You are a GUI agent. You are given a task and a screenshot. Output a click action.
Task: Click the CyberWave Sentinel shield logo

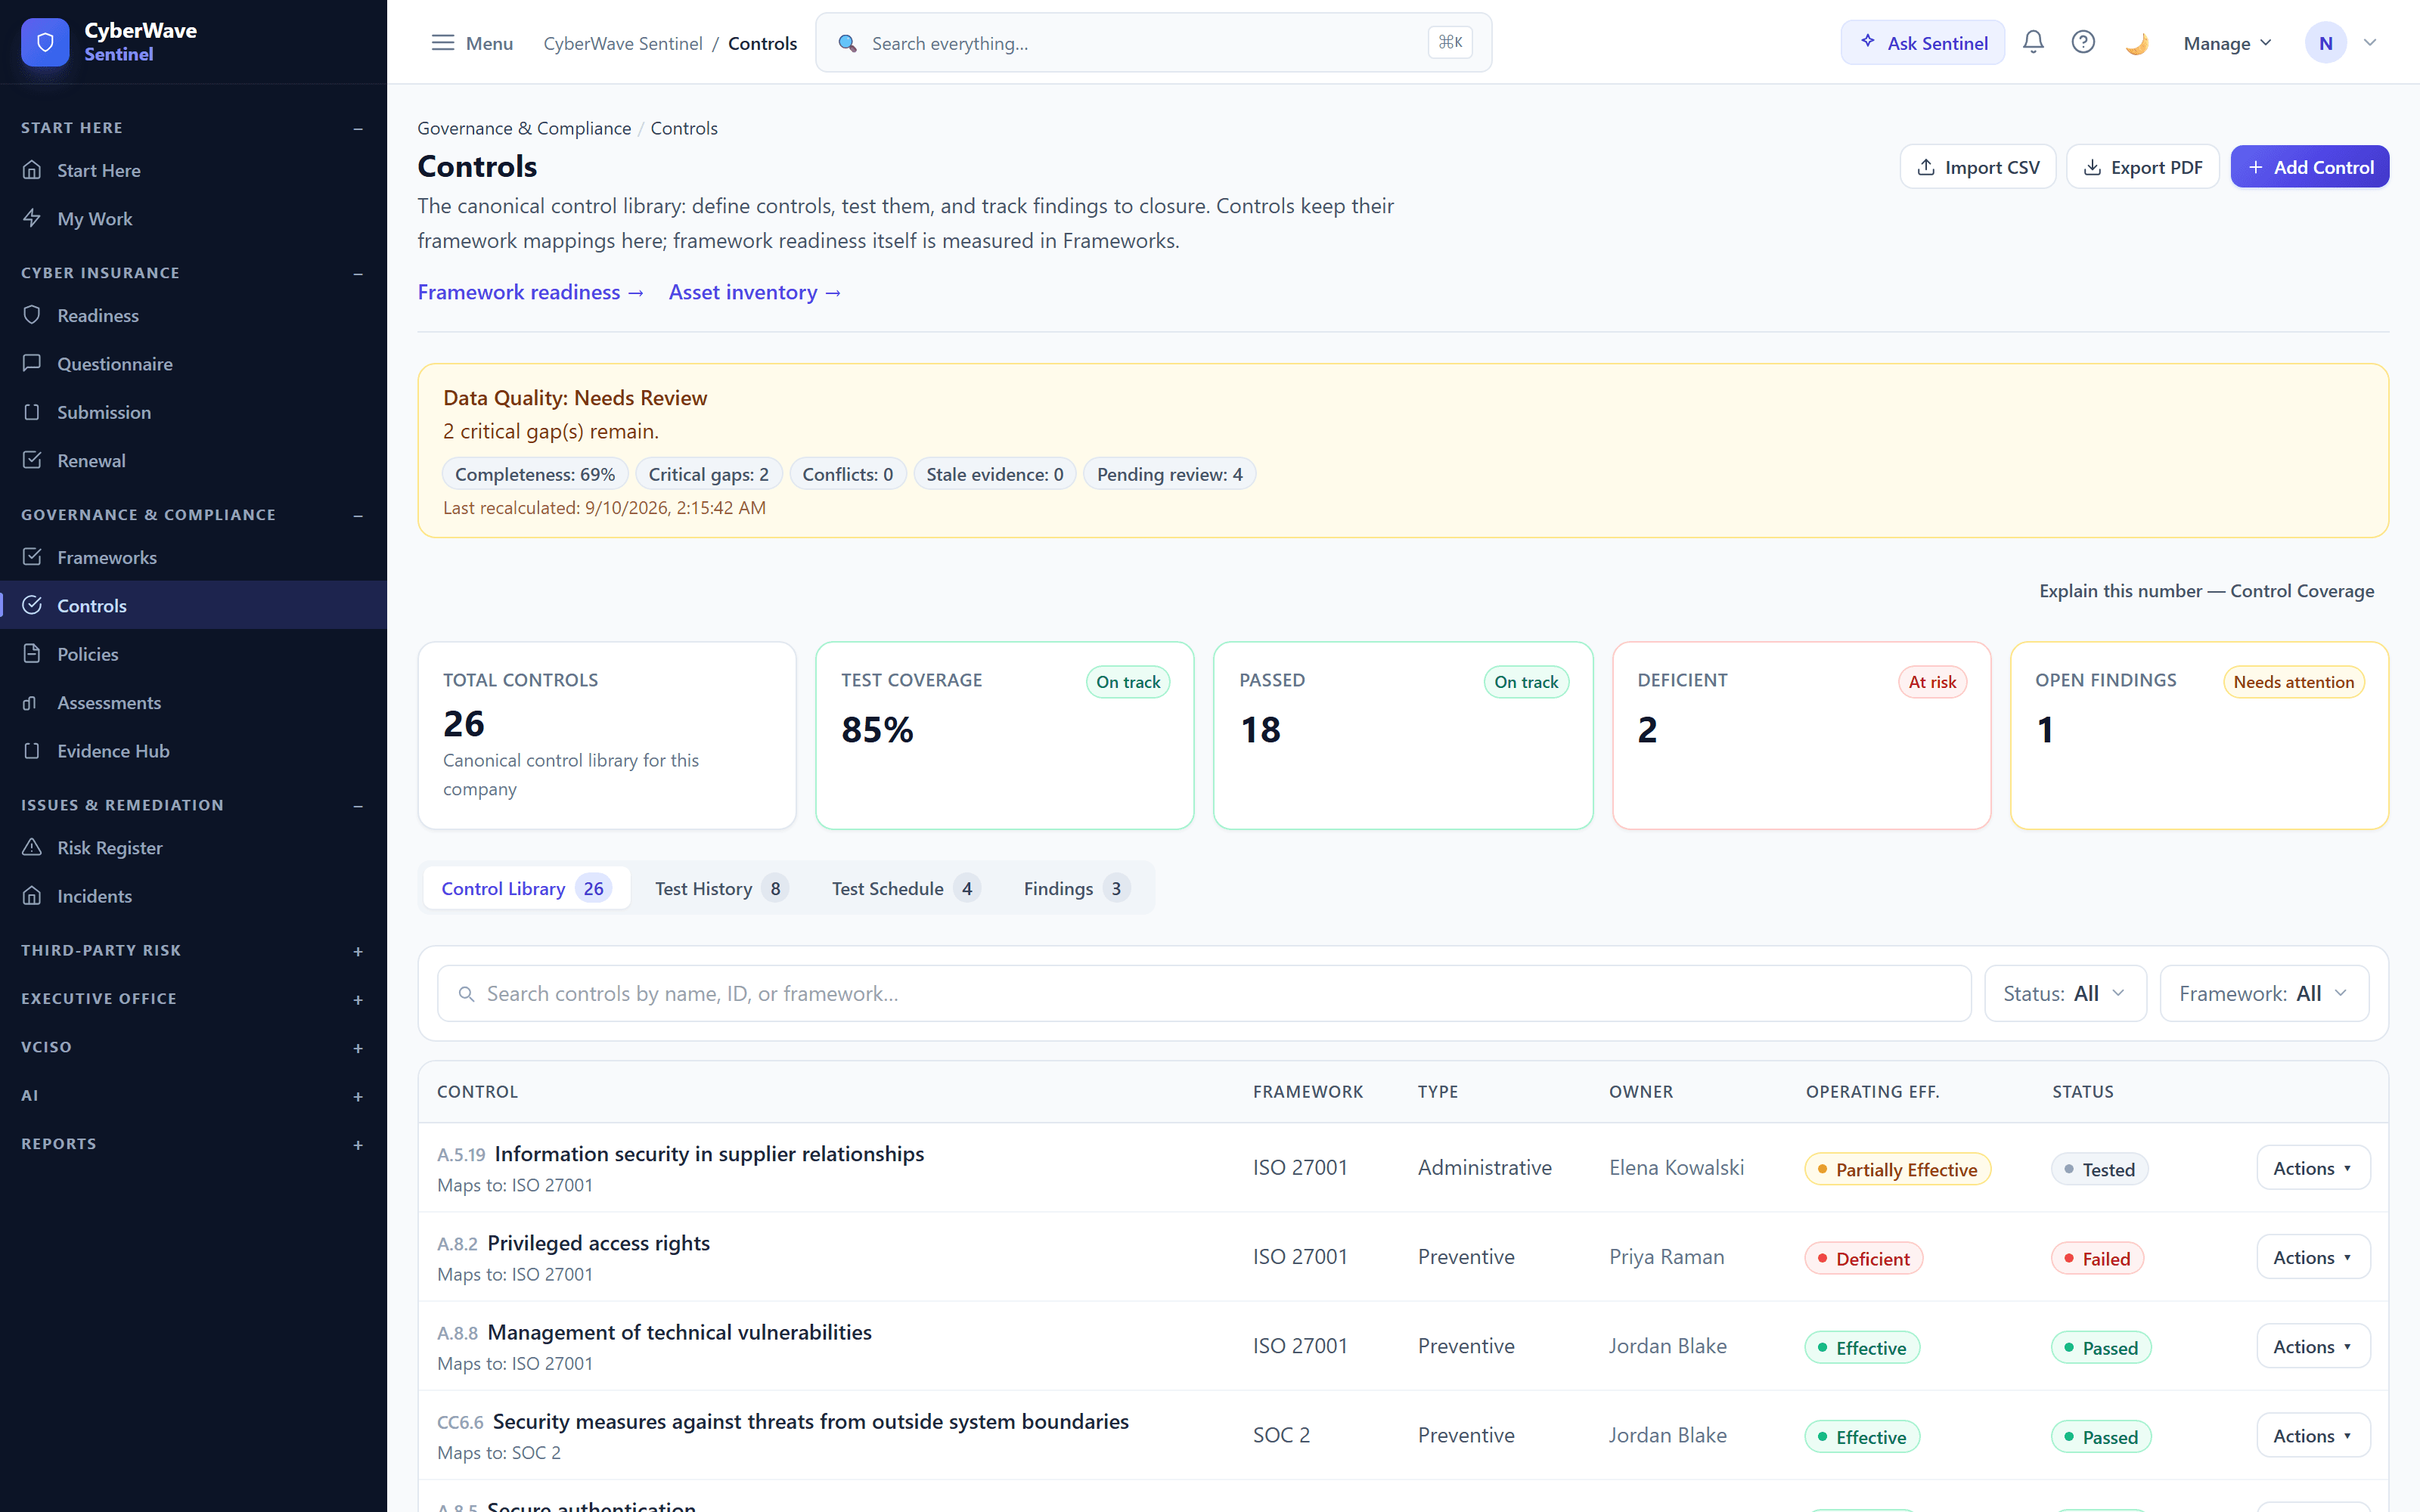click(45, 42)
